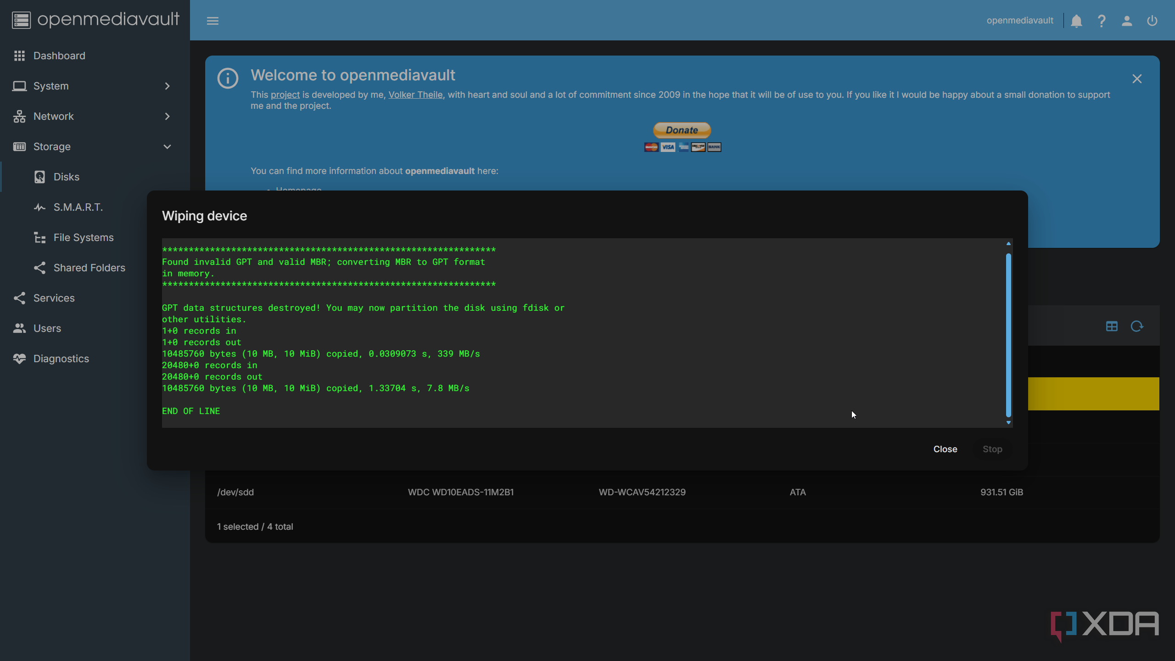Viewport: 1175px width, 661px height.
Task: Select Disks in the sidebar
Action: (x=95, y=177)
